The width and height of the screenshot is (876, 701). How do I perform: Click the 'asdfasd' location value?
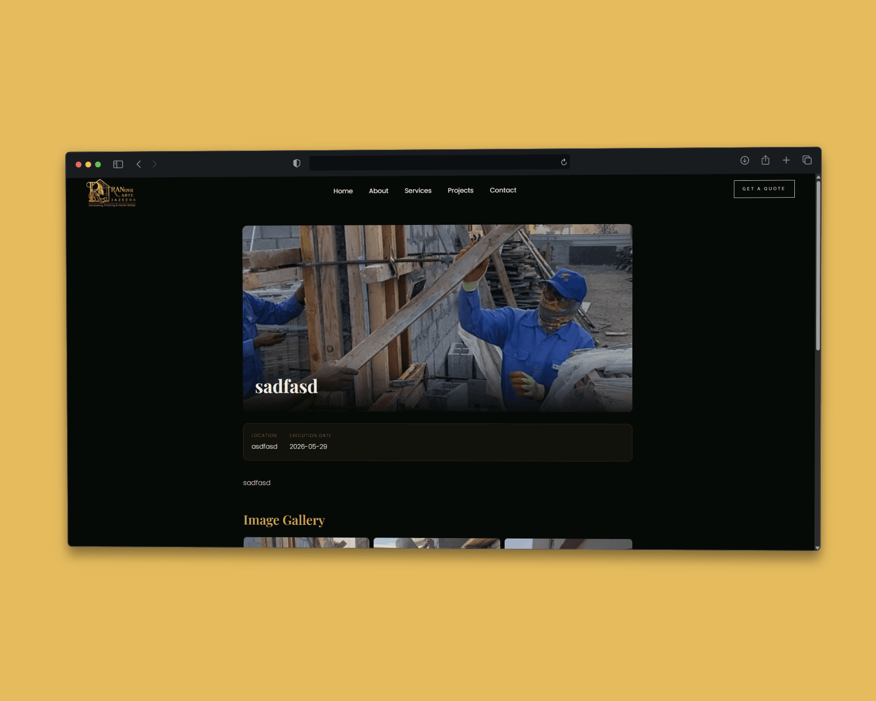click(264, 446)
